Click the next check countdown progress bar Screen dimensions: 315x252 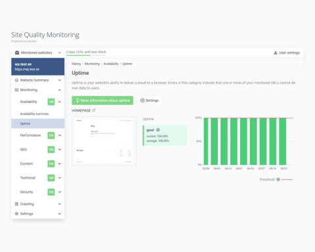point(86,55)
